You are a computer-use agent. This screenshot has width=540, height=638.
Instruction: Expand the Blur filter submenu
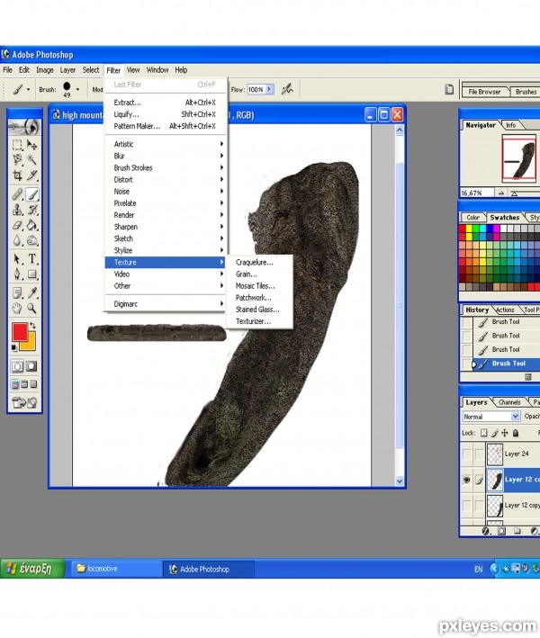[x=165, y=156]
